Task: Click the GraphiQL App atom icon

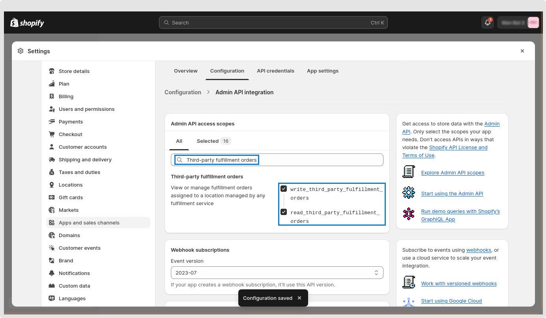Action: (409, 214)
